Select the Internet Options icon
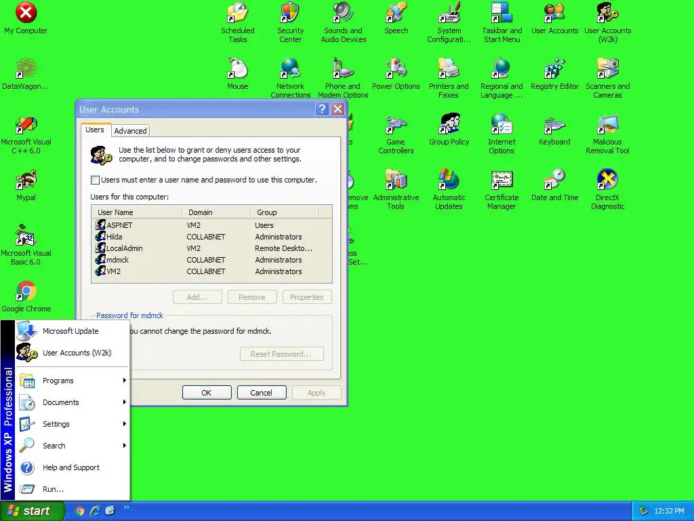The height and width of the screenshot is (521, 694). (502, 134)
